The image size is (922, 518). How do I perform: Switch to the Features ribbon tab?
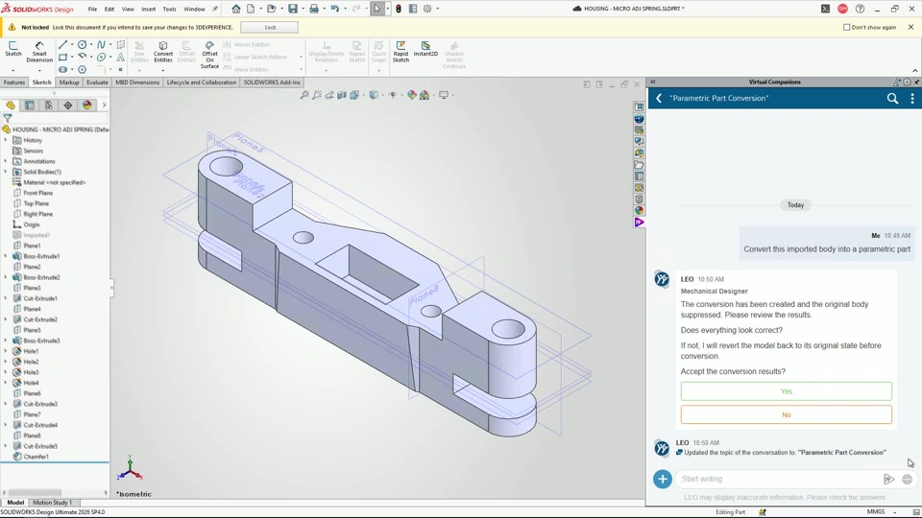pyautogui.click(x=14, y=82)
